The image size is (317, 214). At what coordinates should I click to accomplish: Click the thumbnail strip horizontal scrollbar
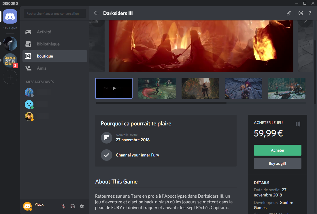161,103
